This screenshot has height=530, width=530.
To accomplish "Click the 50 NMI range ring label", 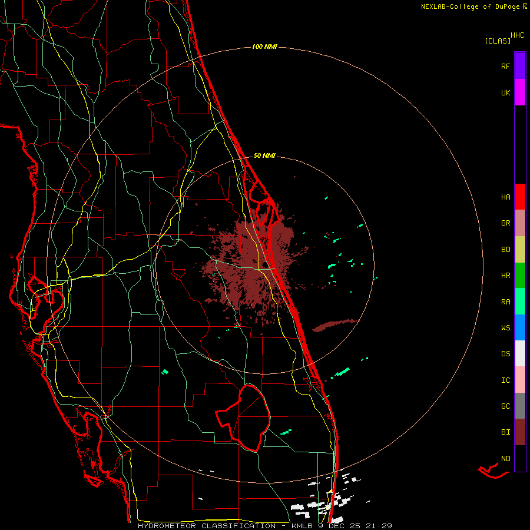I will (x=264, y=155).
